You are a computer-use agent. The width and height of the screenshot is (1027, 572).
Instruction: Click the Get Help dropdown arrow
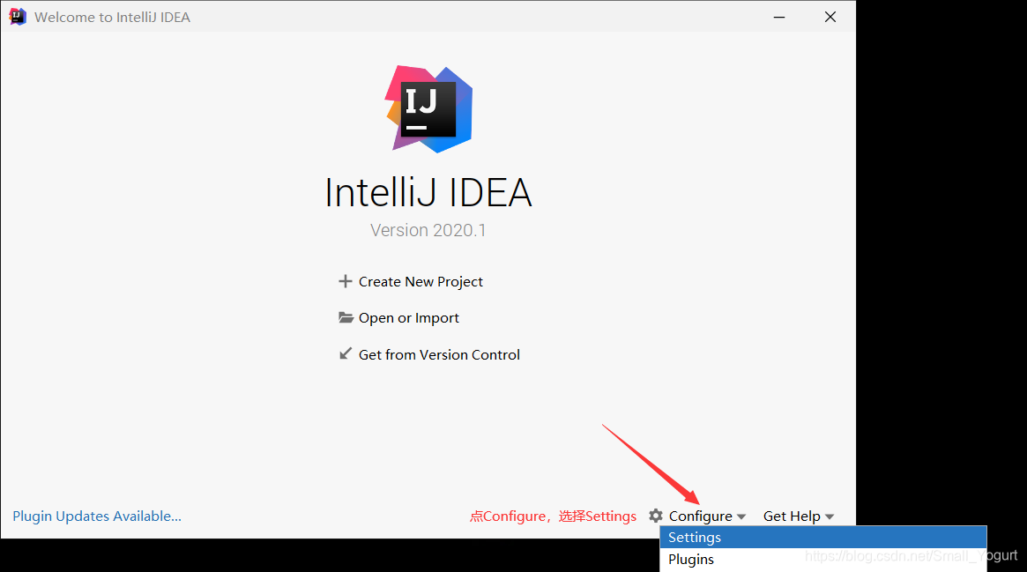point(830,517)
